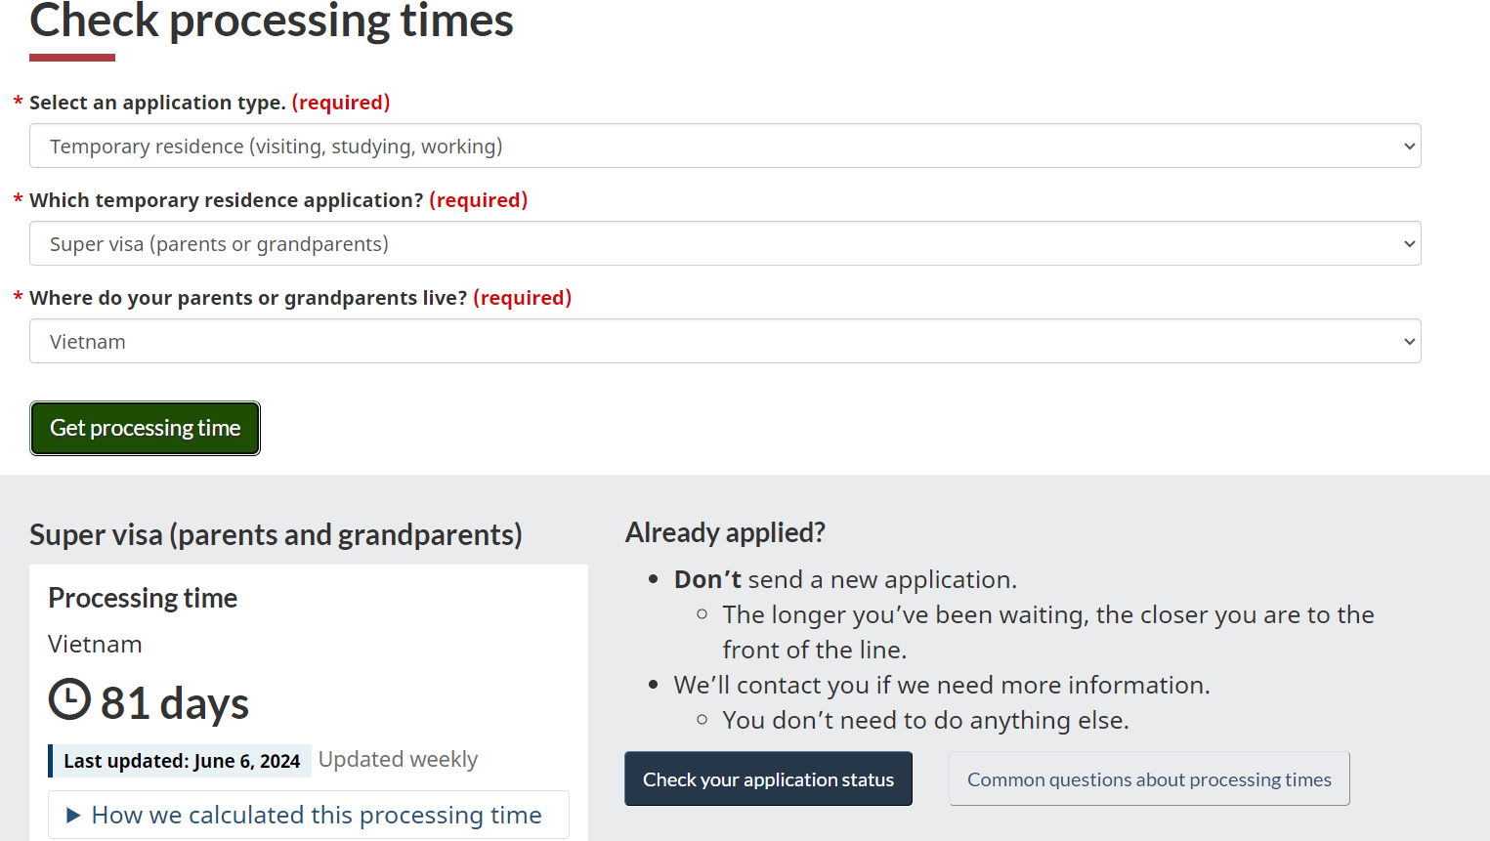Click Check your application status button
The image size is (1490, 841).
pos(768,778)
